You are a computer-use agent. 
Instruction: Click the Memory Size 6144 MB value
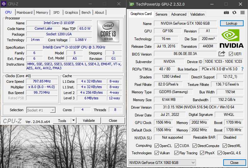(169, 100)
